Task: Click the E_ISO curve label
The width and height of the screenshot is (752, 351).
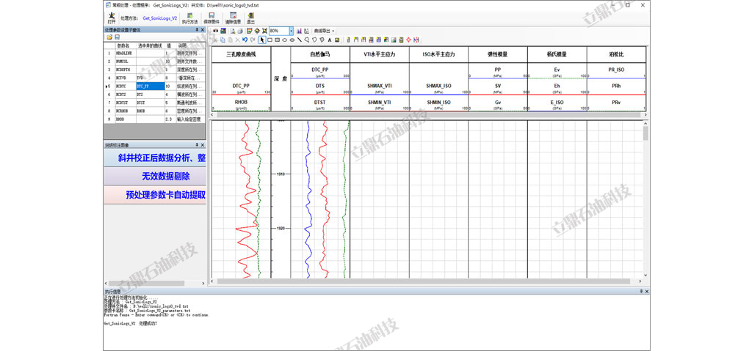Action: click(557, 103)
